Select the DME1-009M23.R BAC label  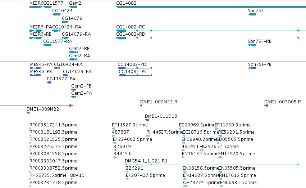159,102
